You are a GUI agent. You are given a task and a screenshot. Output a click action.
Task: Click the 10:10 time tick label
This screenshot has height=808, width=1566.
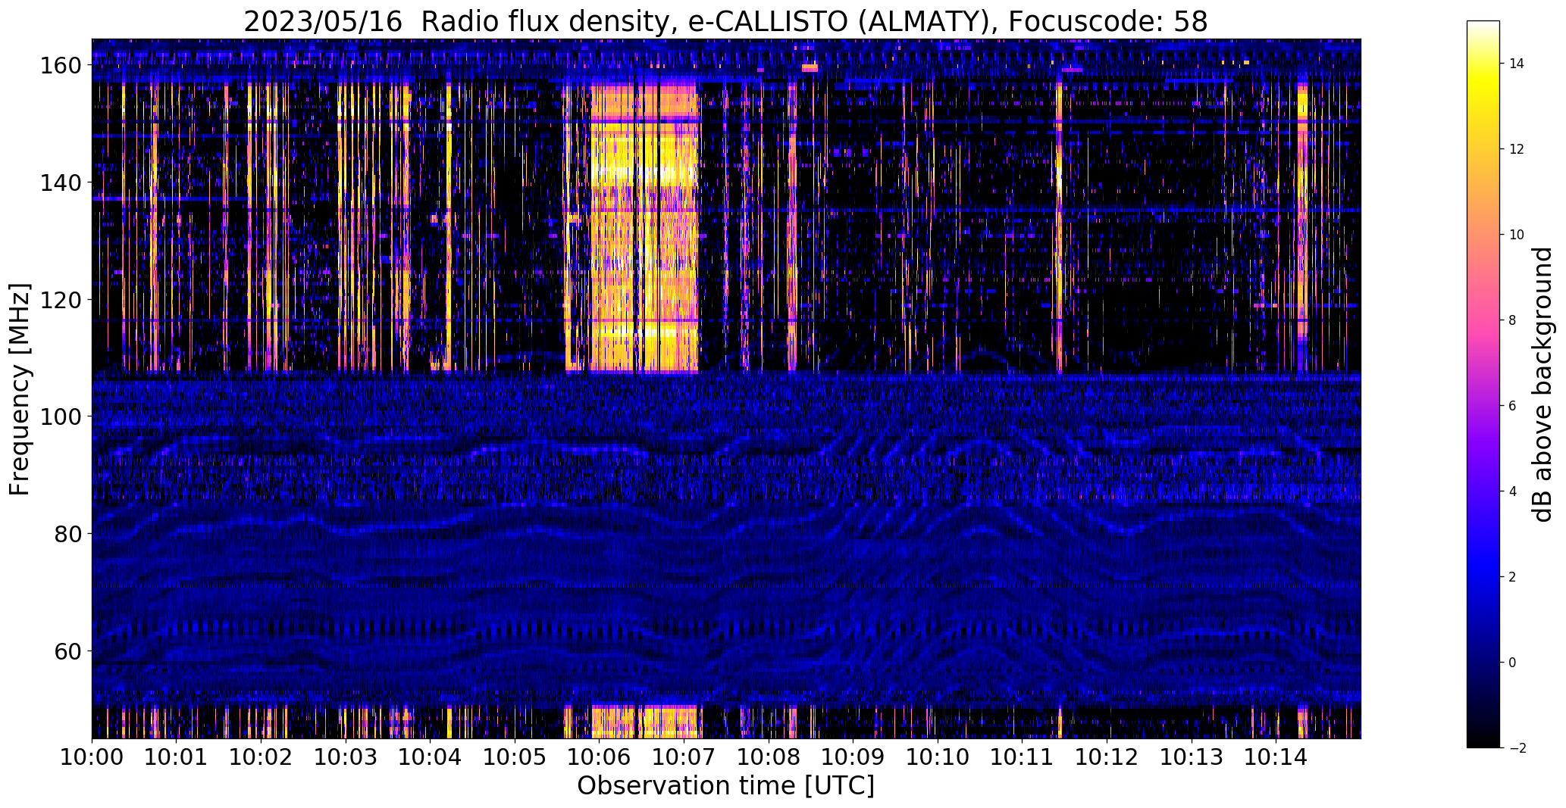click(938, 758)
